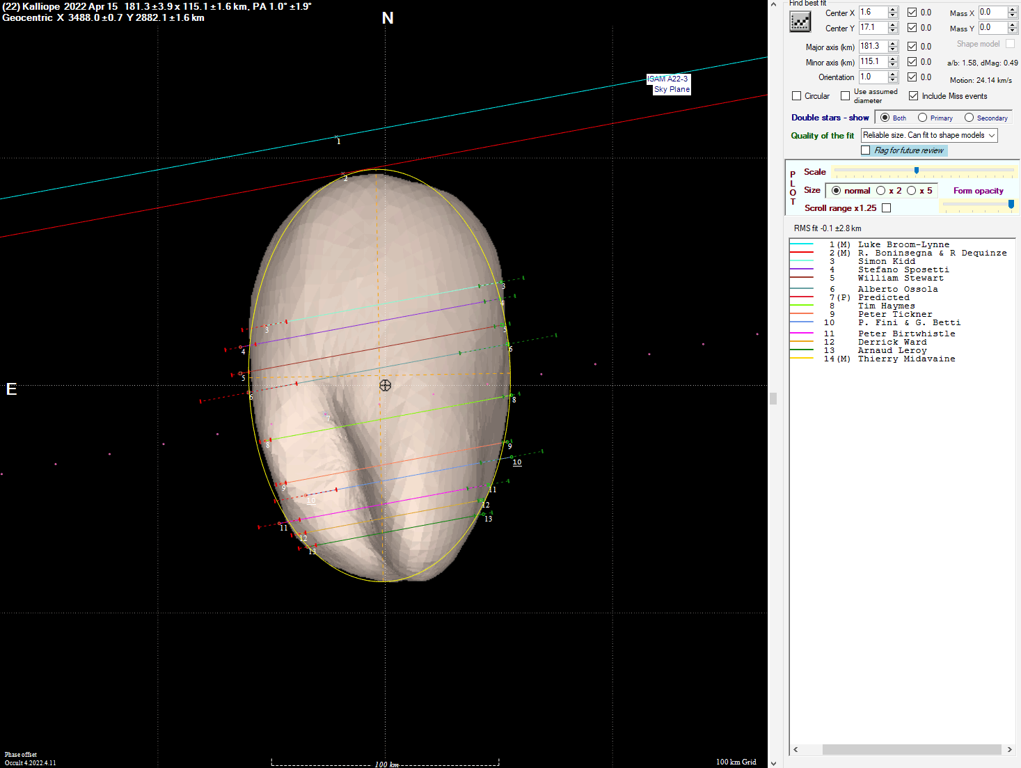Increase the Orientation value with up arrow

(x=893, y=74)
